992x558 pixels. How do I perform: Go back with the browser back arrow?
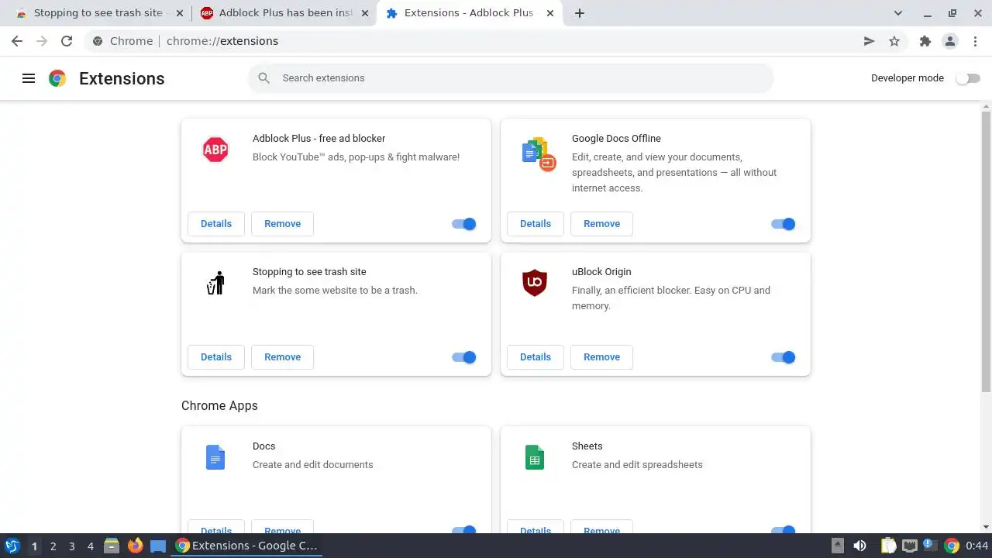[17, 41]
